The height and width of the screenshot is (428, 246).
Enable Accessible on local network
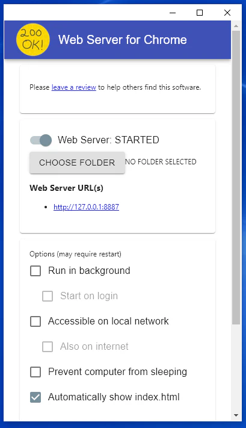coord(35,321)
